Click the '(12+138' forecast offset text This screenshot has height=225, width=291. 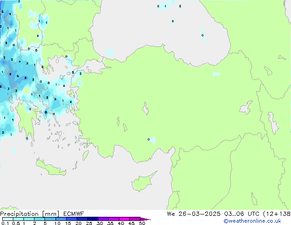click(x=277, y=214)
